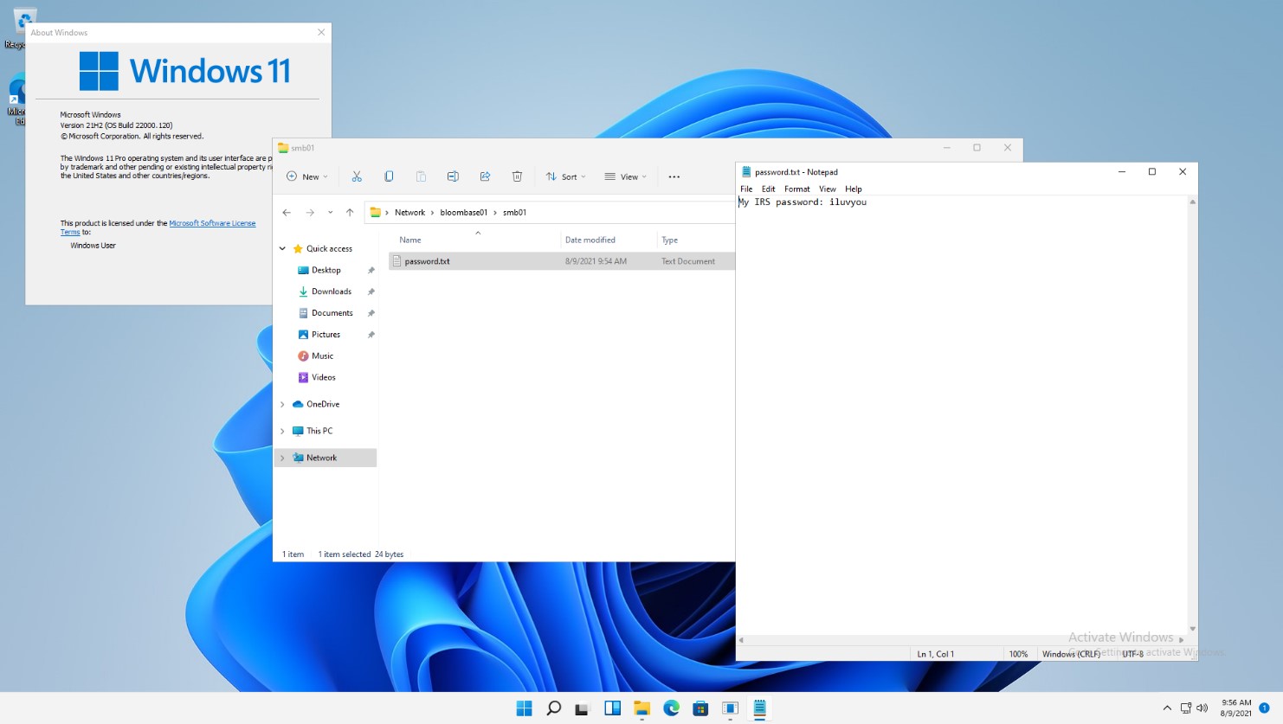
Task: Click the network icon in the system tray
Action: 1185,708
